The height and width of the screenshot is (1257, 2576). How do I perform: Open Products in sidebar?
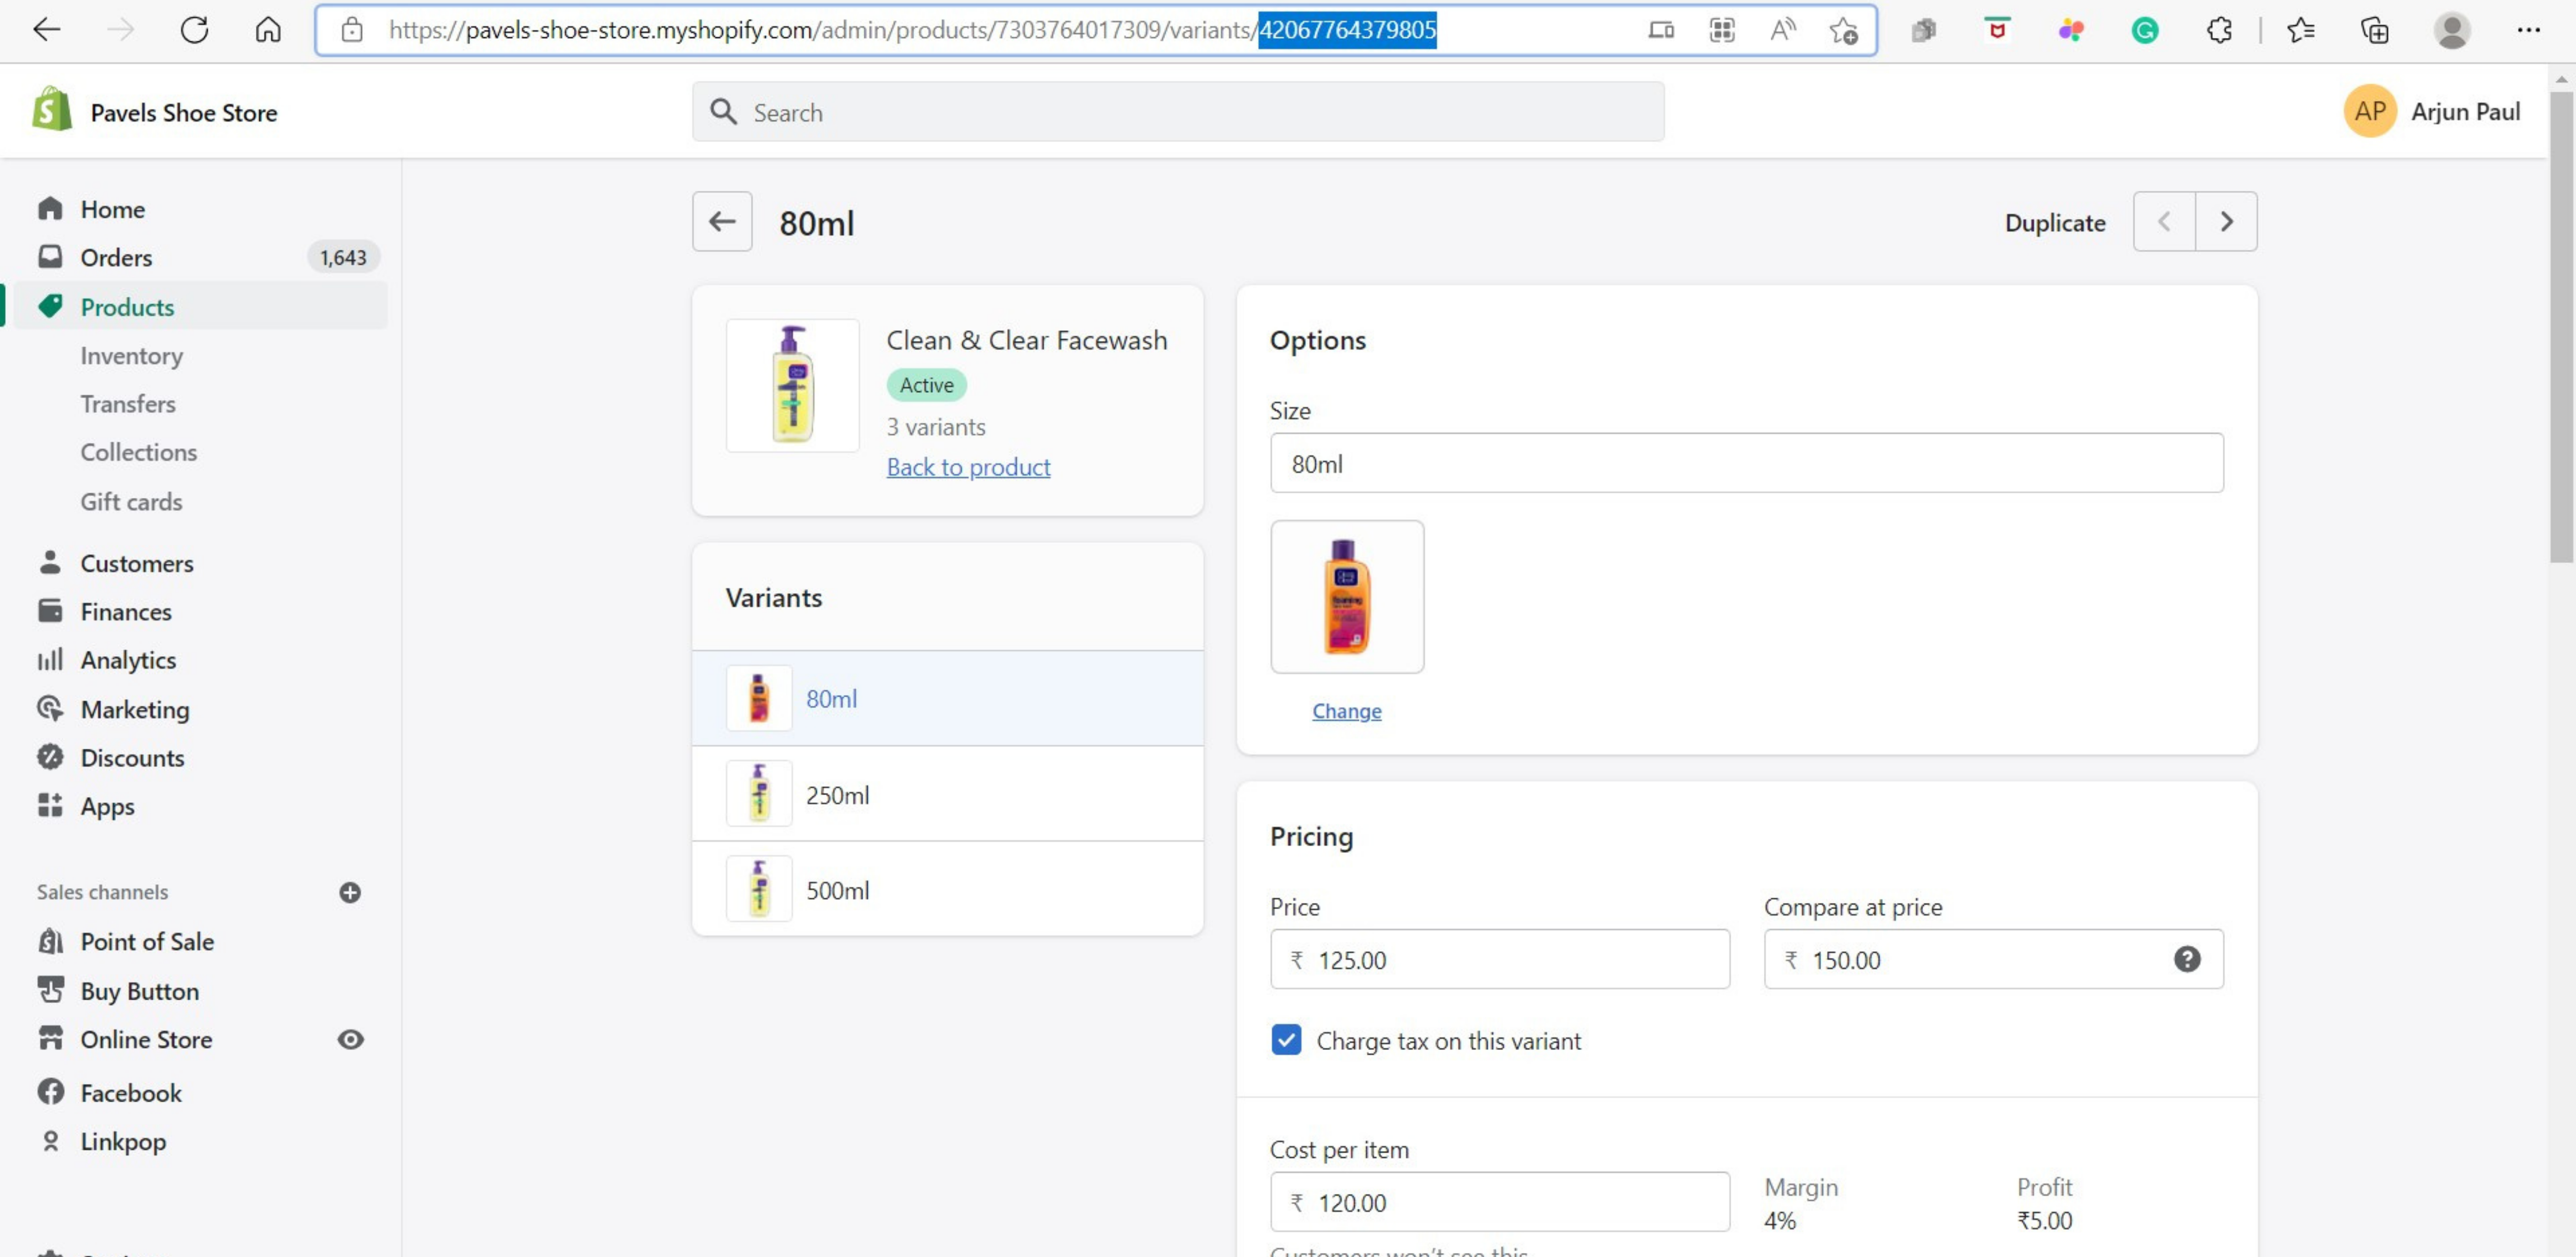200,306
